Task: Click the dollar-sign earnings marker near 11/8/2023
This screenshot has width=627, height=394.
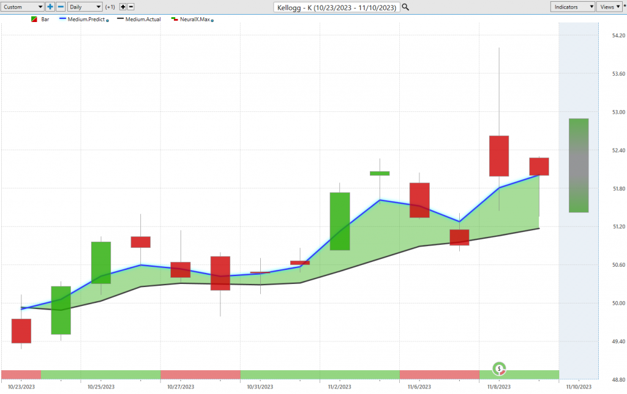Action: [499, 368]
